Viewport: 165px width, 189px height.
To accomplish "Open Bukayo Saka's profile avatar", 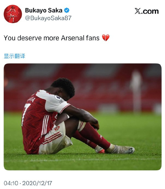I will click(13, 14).
